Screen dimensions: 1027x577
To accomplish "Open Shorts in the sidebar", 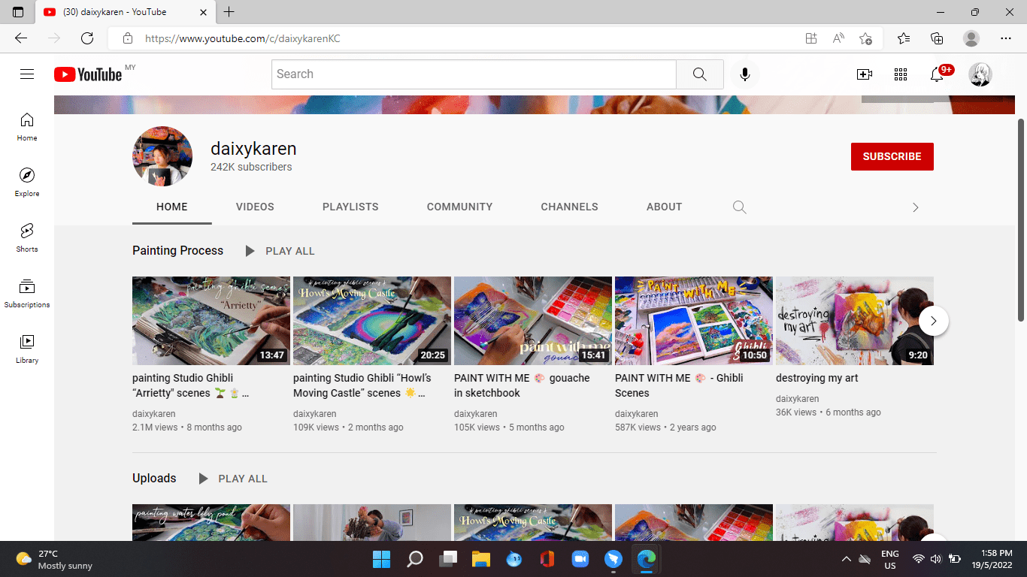I will [27, 237].
